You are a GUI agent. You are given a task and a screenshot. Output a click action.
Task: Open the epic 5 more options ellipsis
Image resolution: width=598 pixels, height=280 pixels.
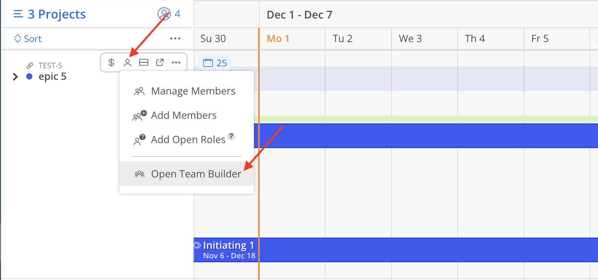176,62
